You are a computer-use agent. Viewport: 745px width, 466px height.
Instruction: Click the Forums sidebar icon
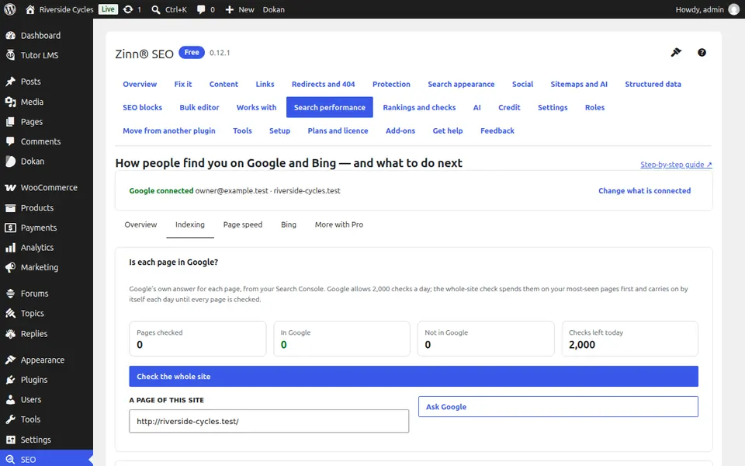tap(10, 294)
